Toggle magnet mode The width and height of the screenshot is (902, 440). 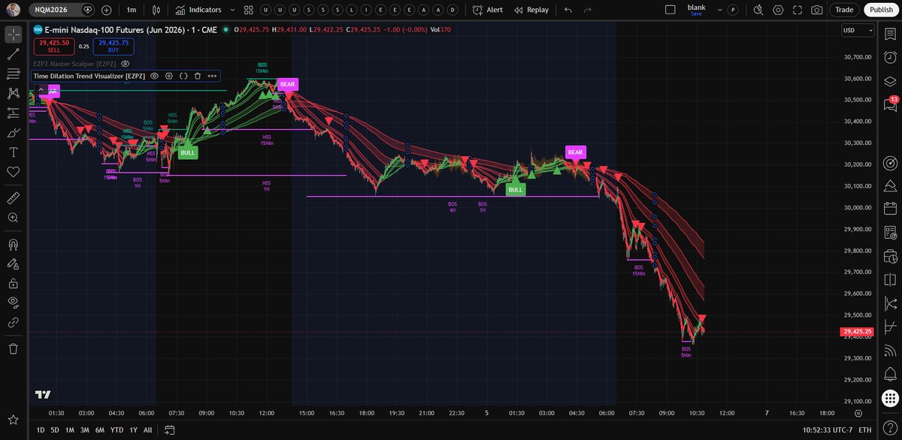[x=13, y=244]
